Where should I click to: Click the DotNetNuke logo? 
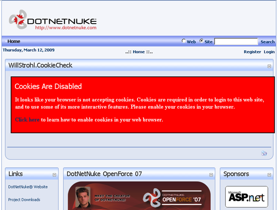pos(53,20)
